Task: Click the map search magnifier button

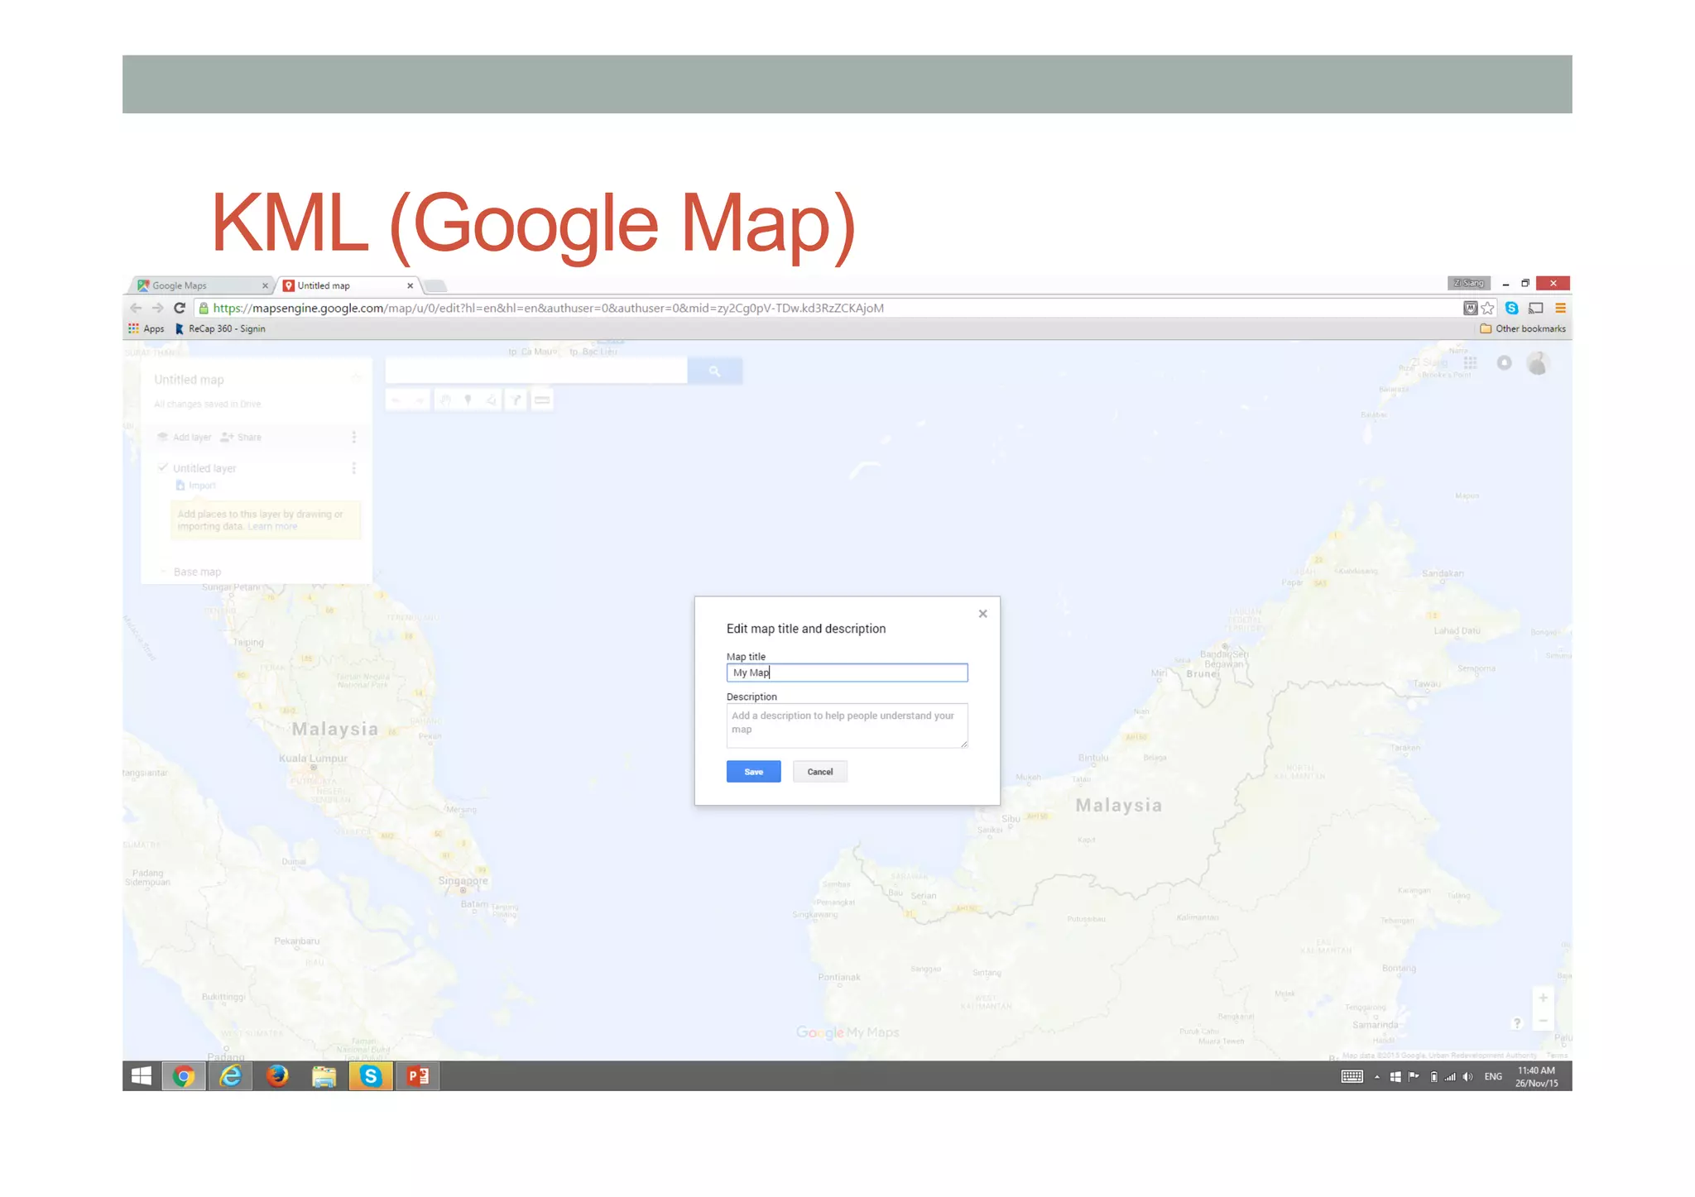Action: [x=714, y=371]
